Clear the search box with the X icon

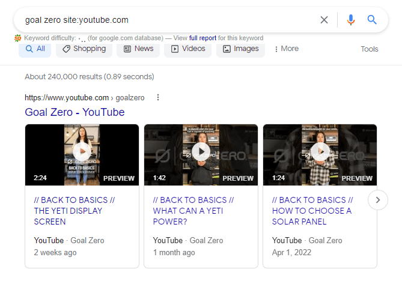(324, 20)
